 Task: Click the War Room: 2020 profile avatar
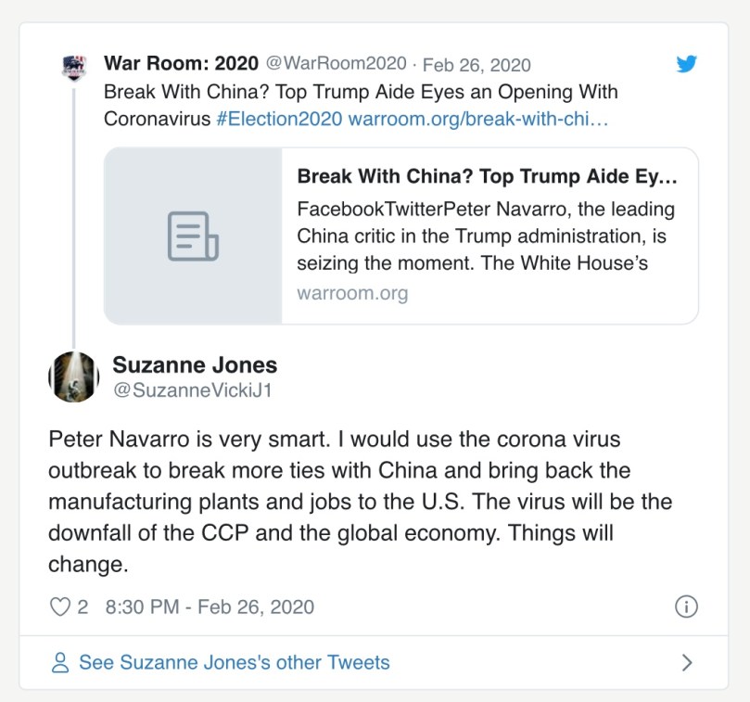[x=73, y=68]
